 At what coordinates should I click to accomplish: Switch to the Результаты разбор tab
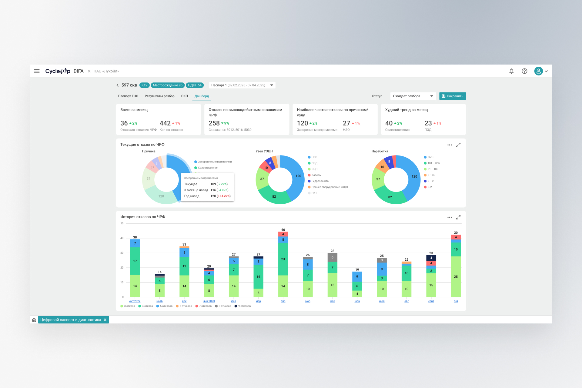pos(159,96)
